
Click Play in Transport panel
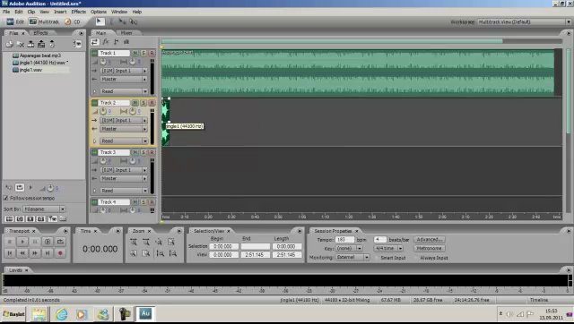(22, 242)
